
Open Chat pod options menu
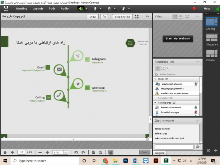[x=198, y=121]
